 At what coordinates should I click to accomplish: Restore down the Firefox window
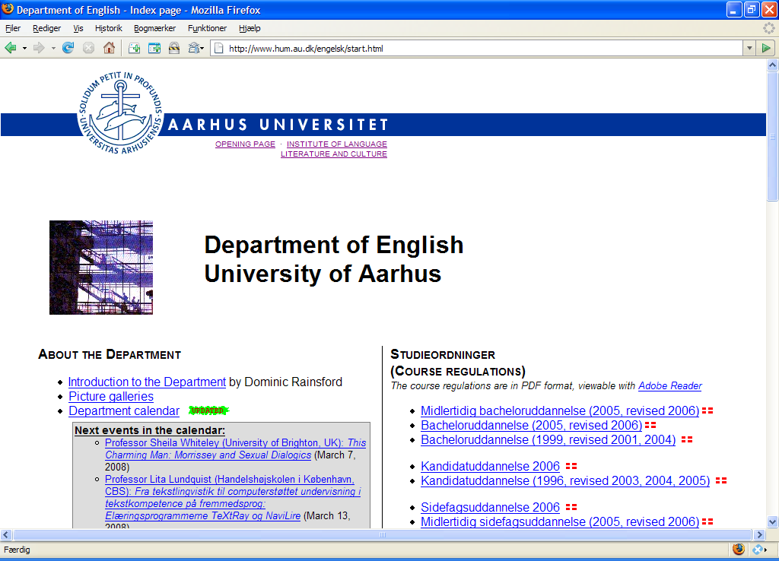point(752,9)
